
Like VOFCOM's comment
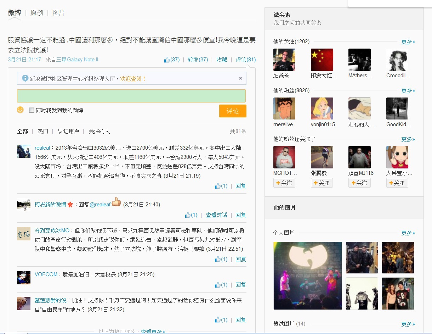221,285
